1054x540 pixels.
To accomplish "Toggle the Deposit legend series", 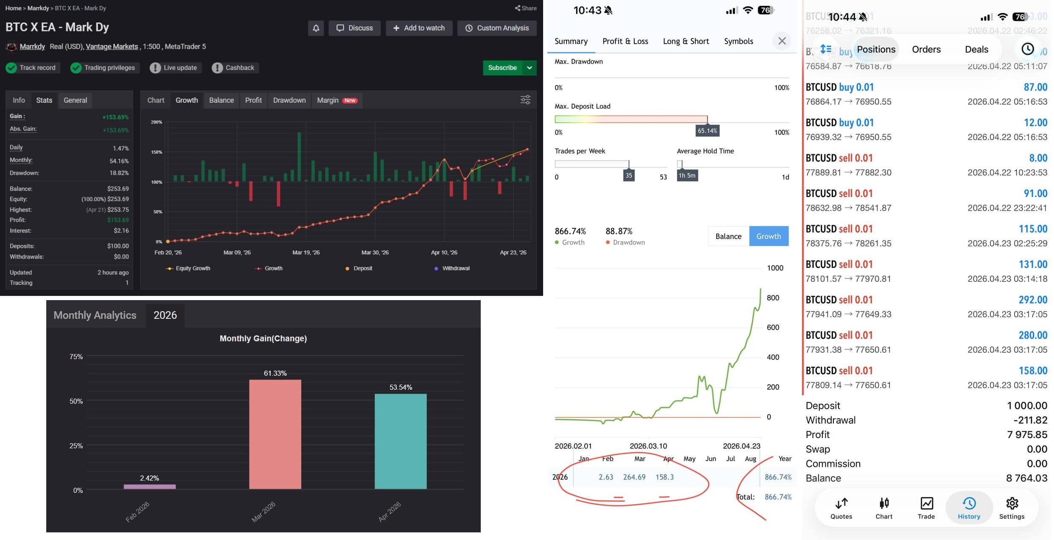I will (x=359, y=268).
